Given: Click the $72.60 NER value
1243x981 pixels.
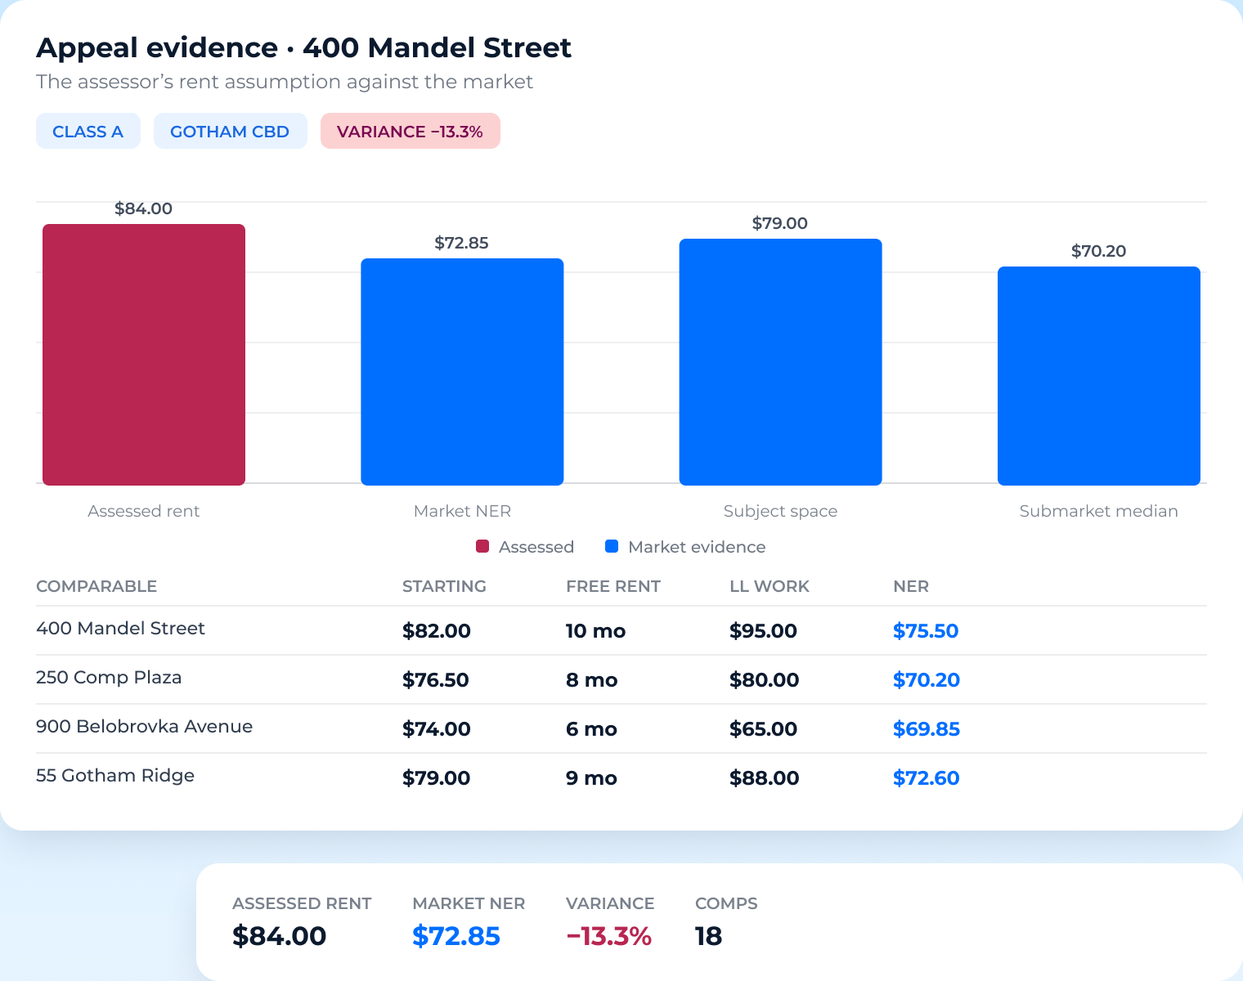Looking at the screenshot, I should tap(927, 778).
